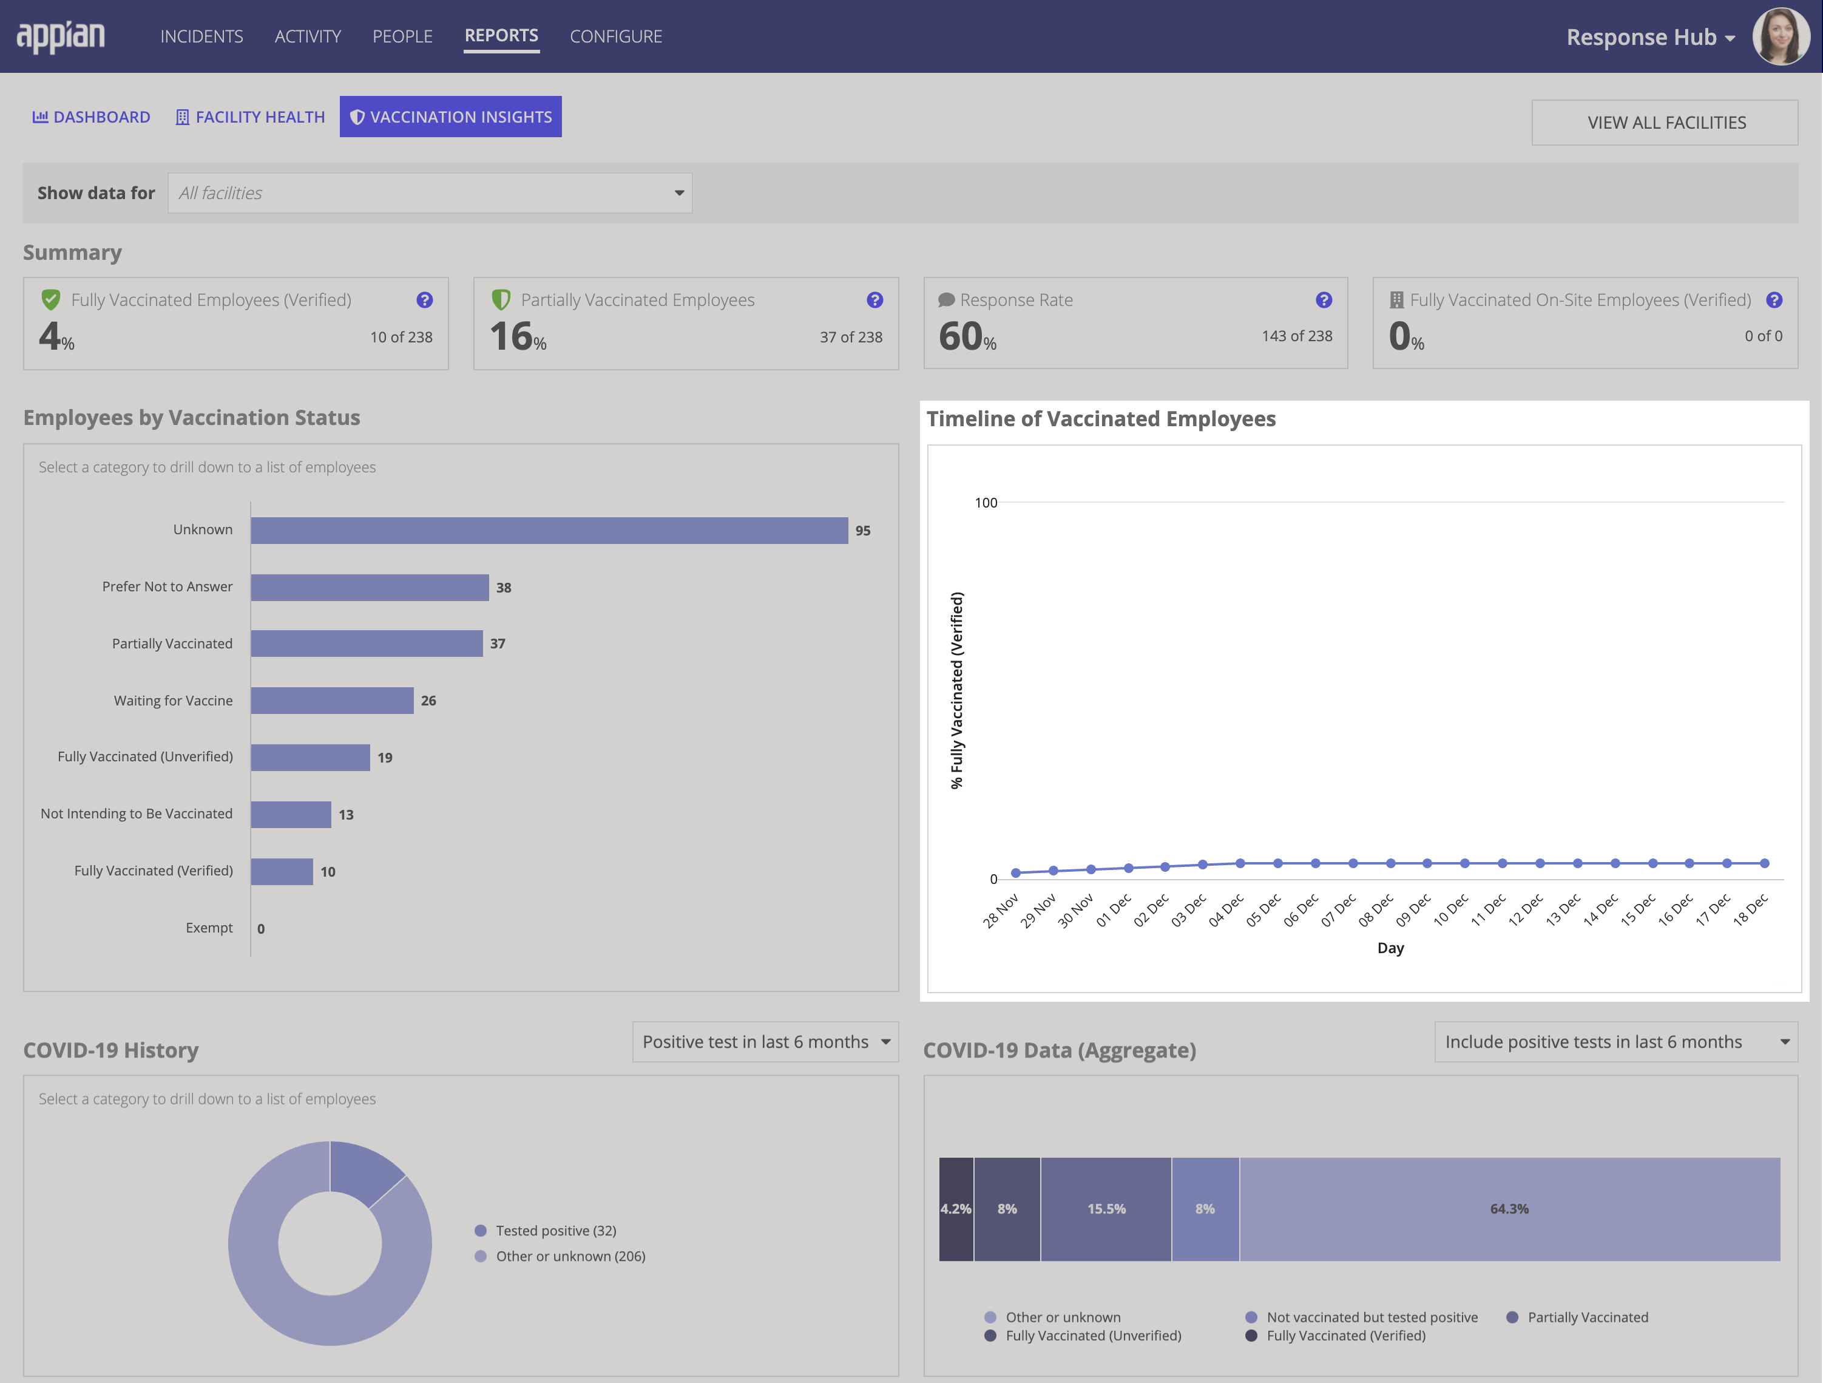1823x1383 pixels.
Task: Click the Response Rate speech bubble icon
Action: tap(946, 300)
